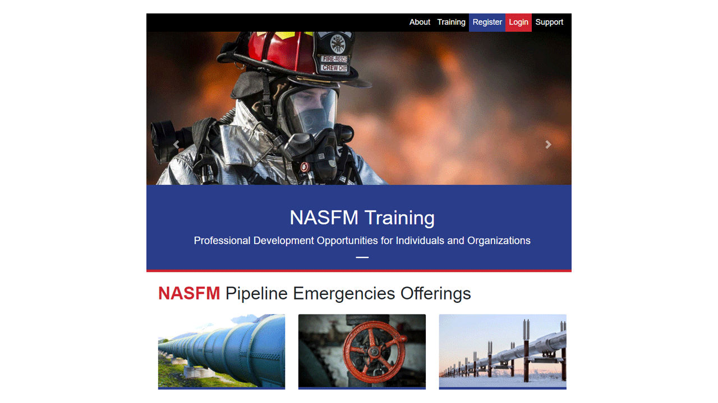Viewport: 718px width, 403px height.
Task: Click the Pipeline Emergencies Offerings heading
Action: point(348,293)
